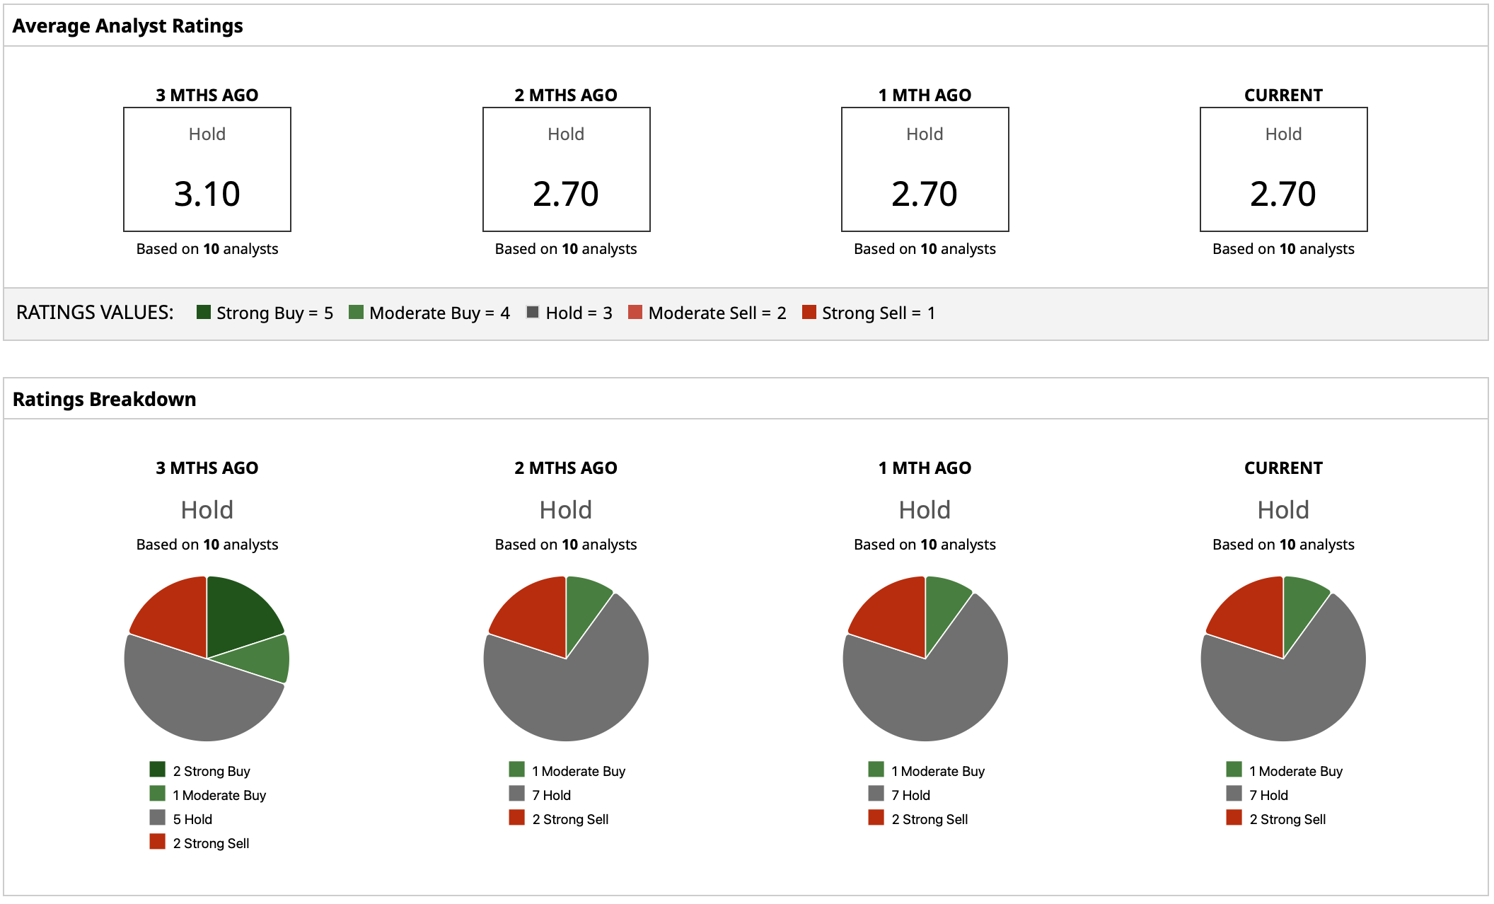Click the 2 MTHS AGO 2.70 rating box

click(x=566, y=170)
